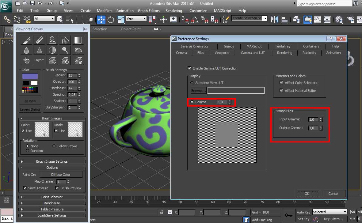Expand the Randomize rollout
Image resolution: width=362 pixels, height=223 pixels.
(x=52, y=203)
